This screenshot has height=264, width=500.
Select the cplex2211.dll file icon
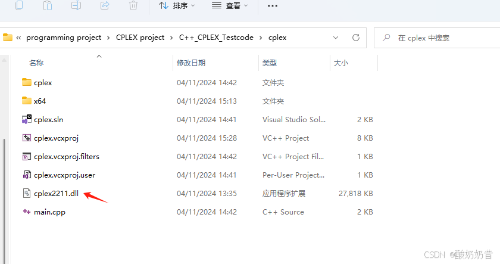[x=27, y=194]
